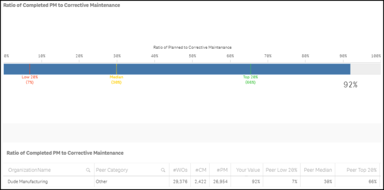Search the Peer Category column using magnifier icon
This screenshot has height=190, width=384.
pyautogui.click(x=163, y=170)
